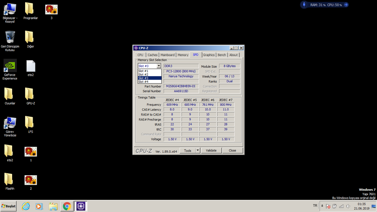This screenshot has height=212, width=377.
Task: Click the arrow on RAM CPU widget
Action: 346,5
